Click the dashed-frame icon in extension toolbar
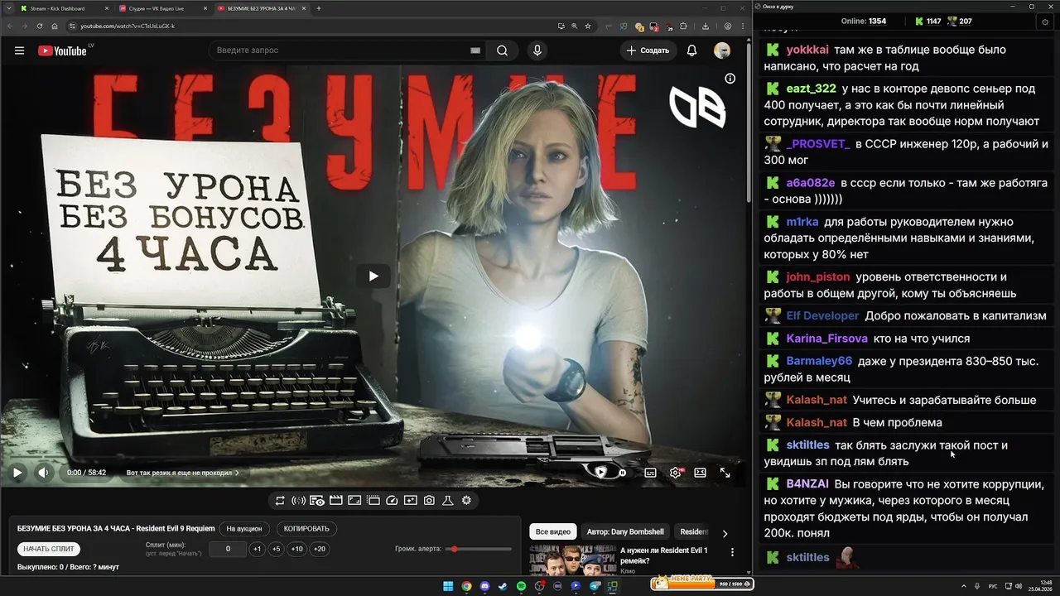The image size is (1060, 596). [x=373, y=501]
